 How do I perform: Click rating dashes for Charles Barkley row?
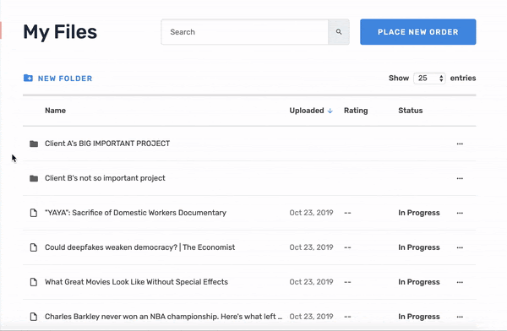[x=347, y=317]
